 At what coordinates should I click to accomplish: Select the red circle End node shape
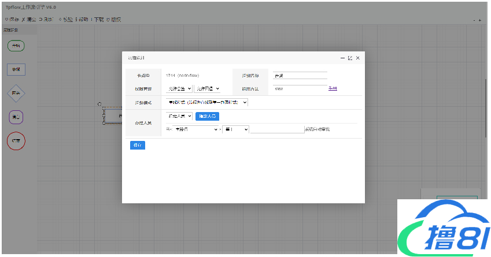coord(16,141)
